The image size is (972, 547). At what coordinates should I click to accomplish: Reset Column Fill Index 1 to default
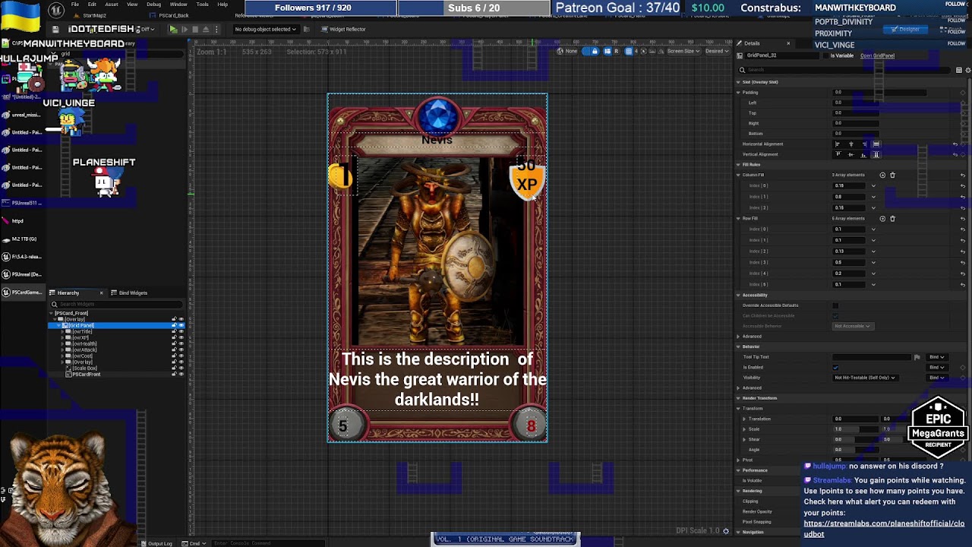[x=963, y=196]
